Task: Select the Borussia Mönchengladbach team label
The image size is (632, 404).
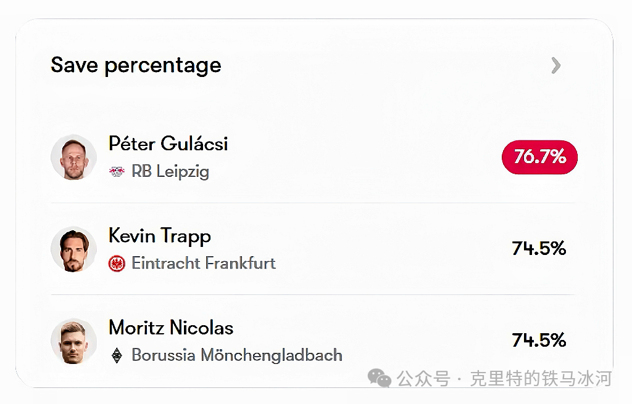Action: point(237,355)
